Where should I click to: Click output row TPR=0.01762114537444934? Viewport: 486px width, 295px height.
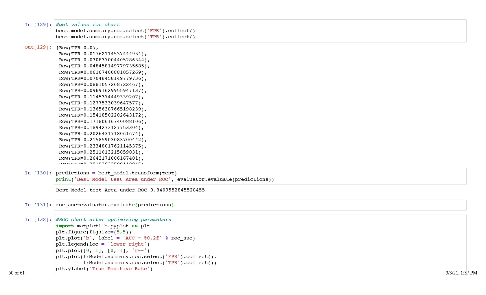103,54
